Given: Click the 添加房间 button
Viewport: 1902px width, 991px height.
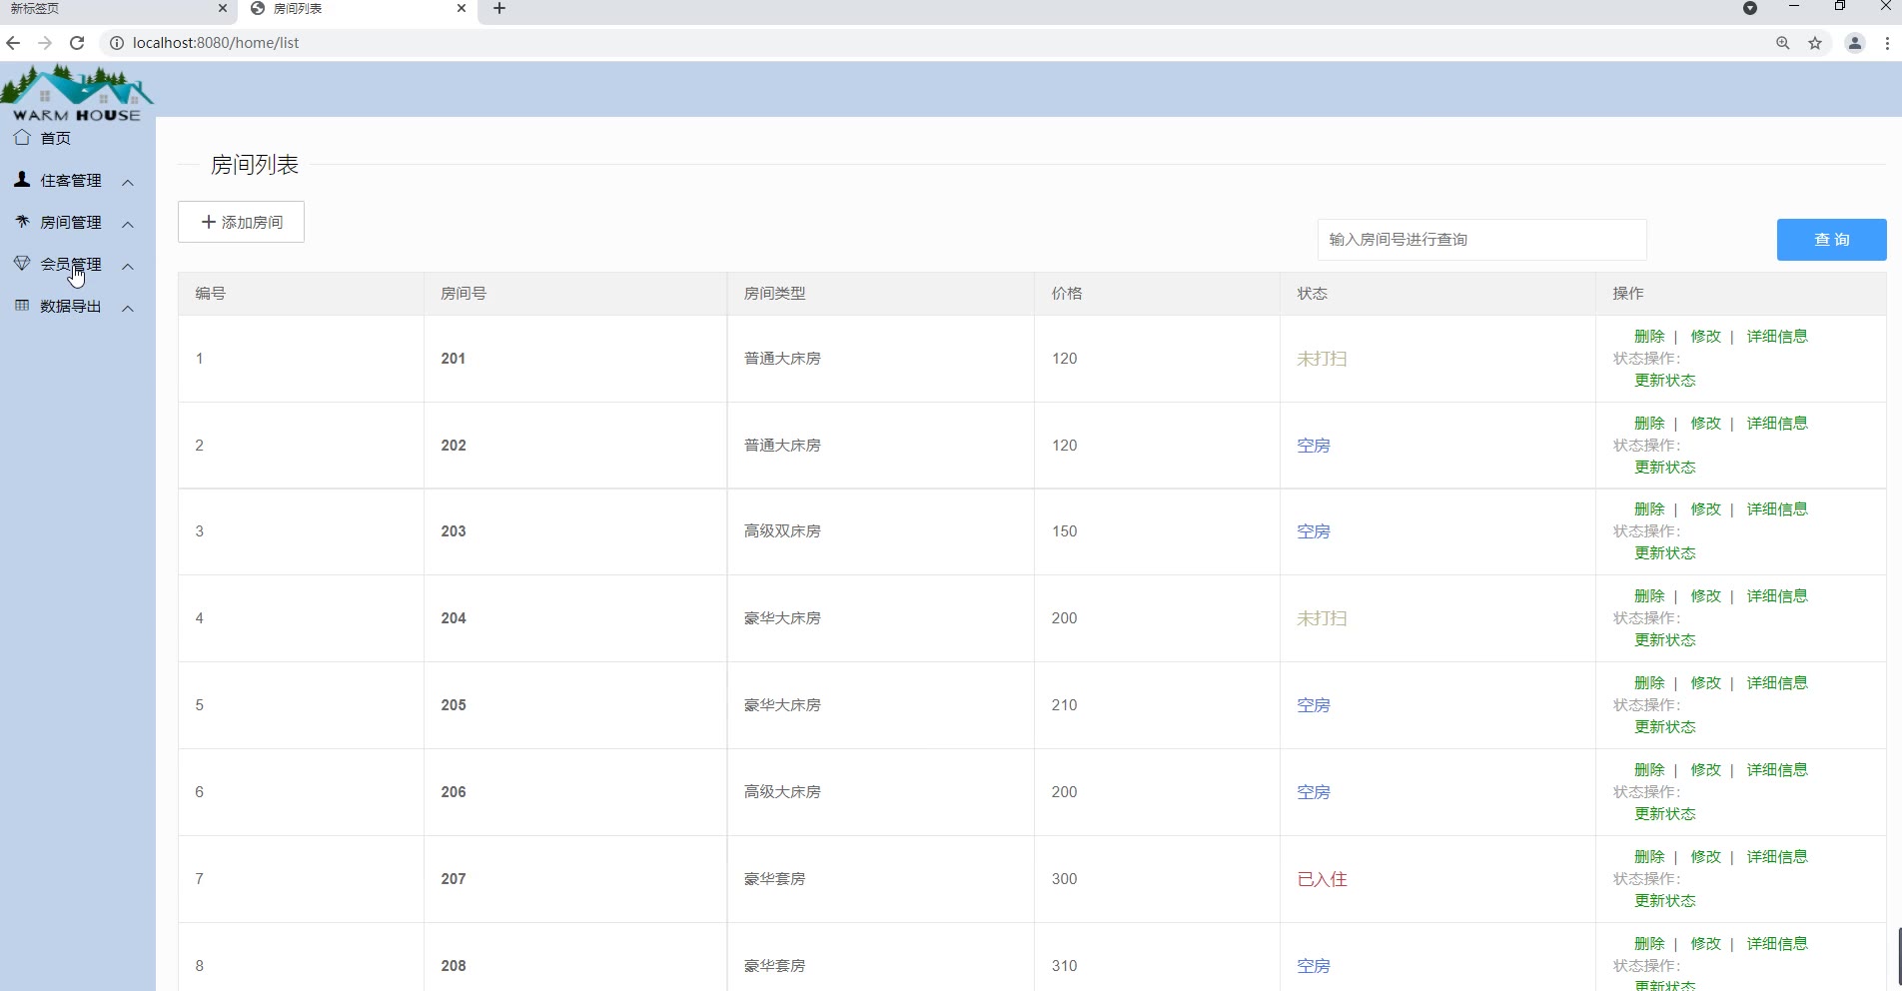Looking at the screenshot, I should pos(241,222).
